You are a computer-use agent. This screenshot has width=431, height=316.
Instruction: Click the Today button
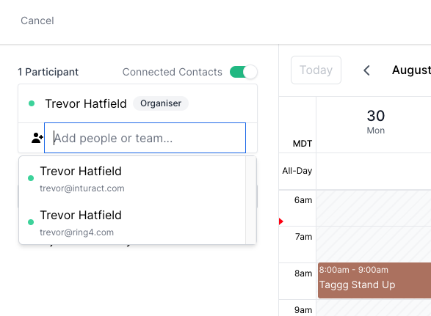click(316, 70)
